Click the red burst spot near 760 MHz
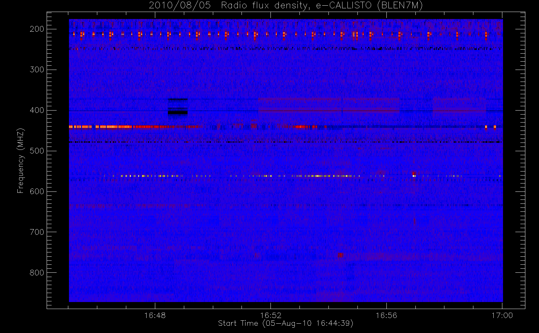This screenshot has width=539, height=333. pos(340,255)
